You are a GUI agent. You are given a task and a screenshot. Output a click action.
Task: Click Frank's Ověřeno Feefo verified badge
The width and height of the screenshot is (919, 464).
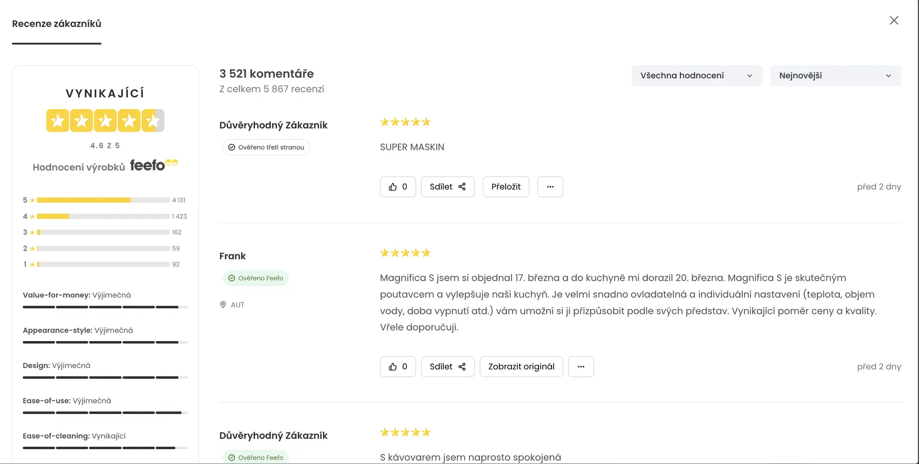point(256,278)
